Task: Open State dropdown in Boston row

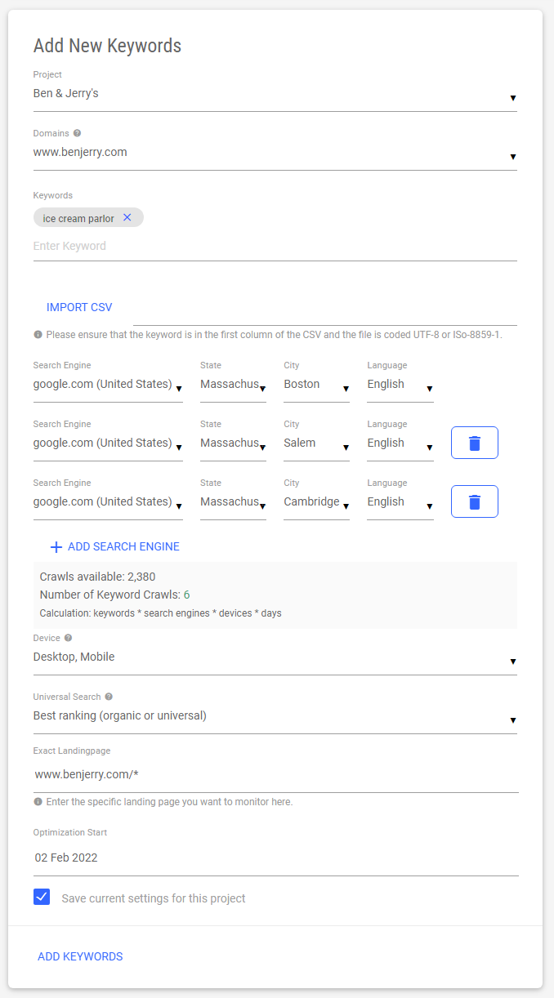Action: pos(233,385)
